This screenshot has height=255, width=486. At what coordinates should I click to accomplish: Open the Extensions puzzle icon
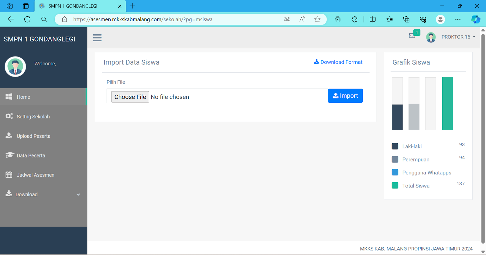coord(354,19)
